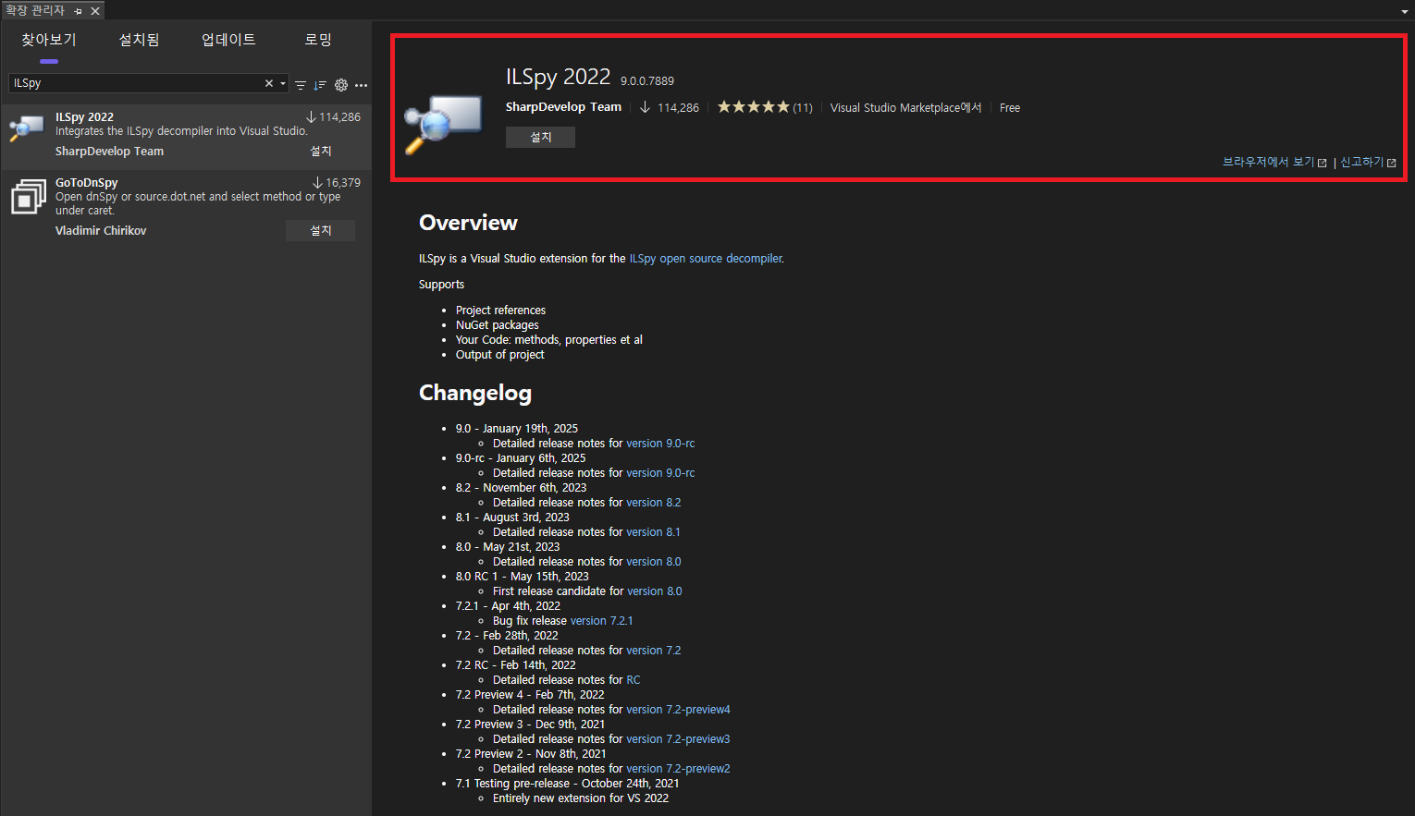1415x816 pixels.
Task: Click the Project references bullet
Action: [500, 311]
